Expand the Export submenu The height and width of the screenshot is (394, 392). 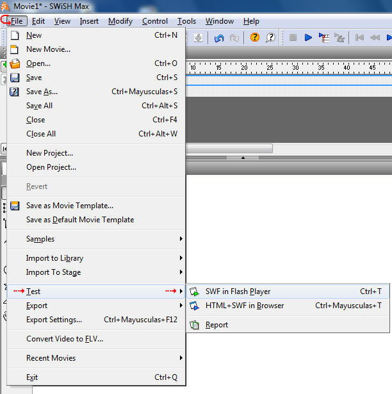[96, 306]
